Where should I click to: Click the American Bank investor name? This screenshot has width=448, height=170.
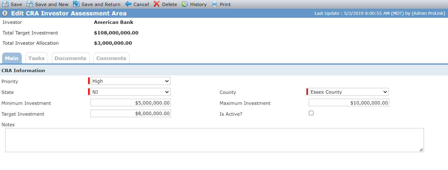[114, 22]
